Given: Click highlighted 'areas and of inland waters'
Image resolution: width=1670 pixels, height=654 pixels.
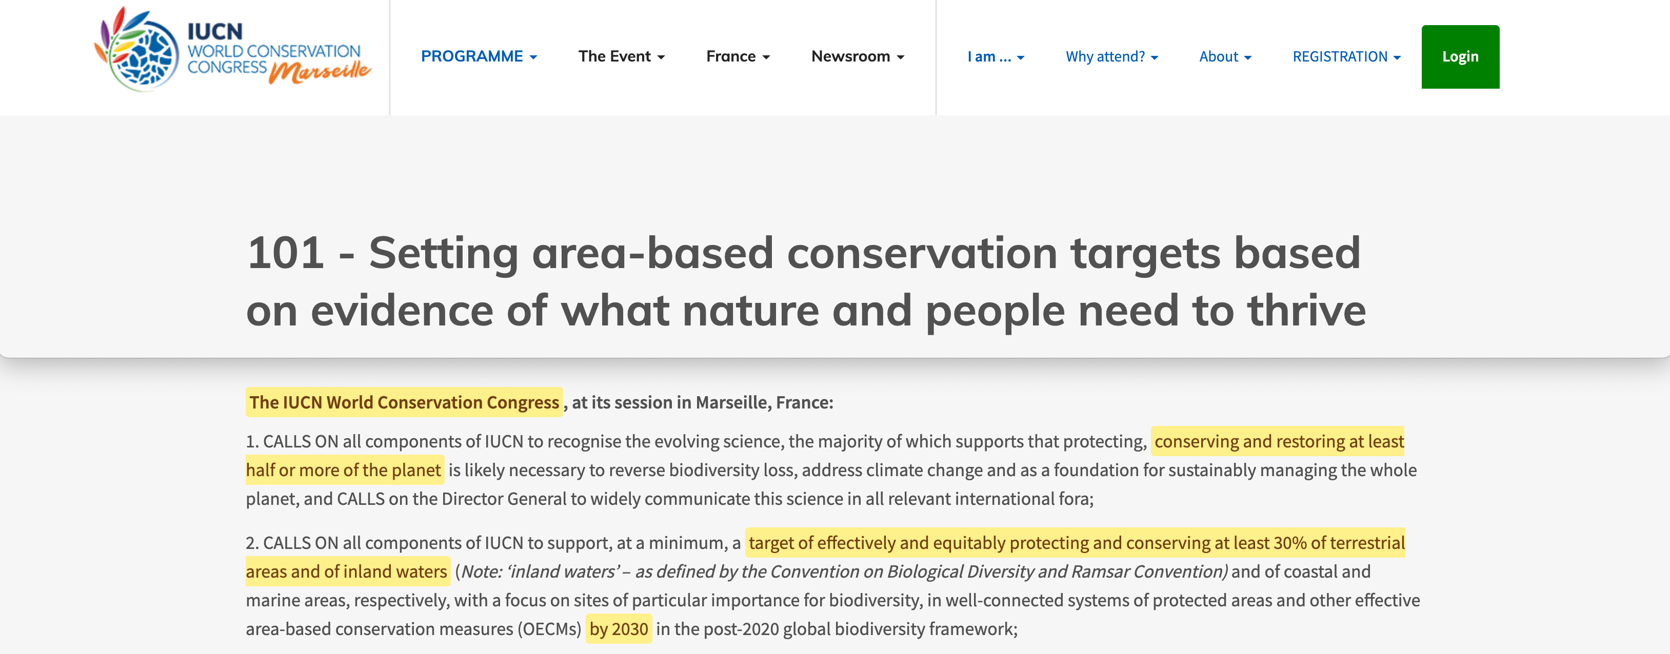Looking at the screenshot, I should [347, 572].
